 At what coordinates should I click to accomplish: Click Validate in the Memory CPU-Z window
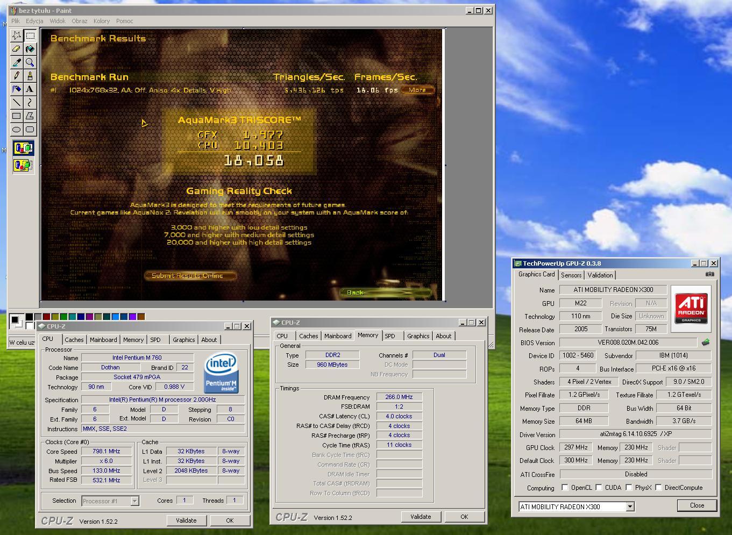click(421, 517)
